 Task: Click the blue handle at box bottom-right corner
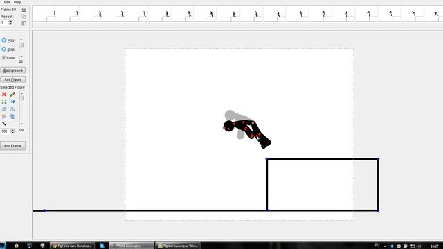coord(378,210)
